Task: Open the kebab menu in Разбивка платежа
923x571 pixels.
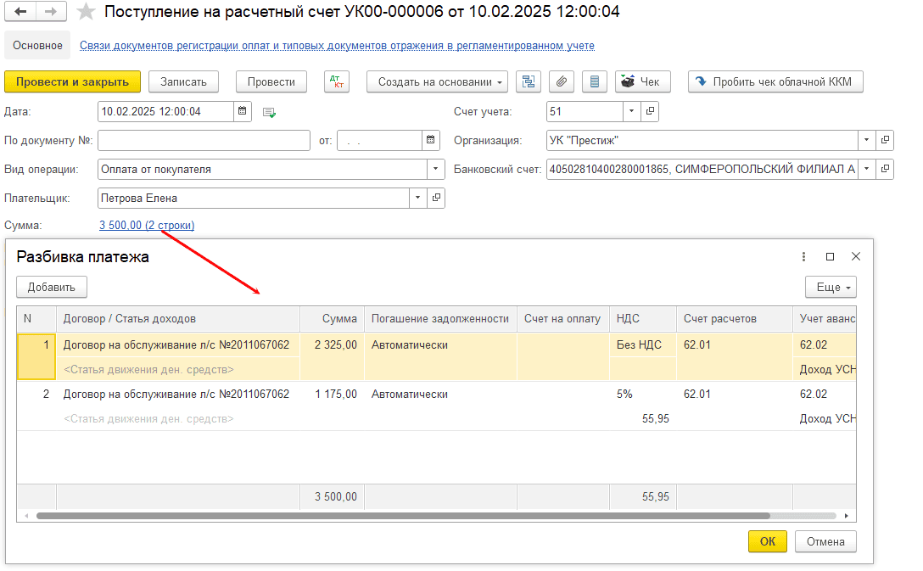Action: pos(803,257)
